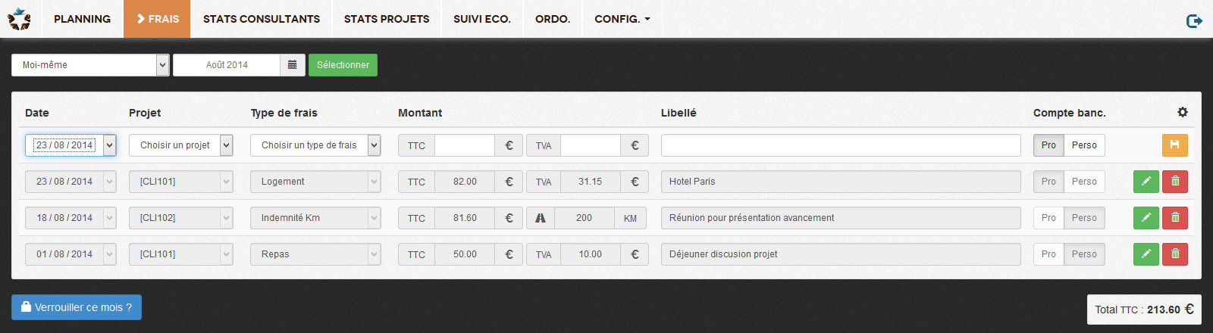The height and width of the screenshot is (333, 1213).
Task: Focus the empty Libellé text field
Action: [x=841, y=145]
